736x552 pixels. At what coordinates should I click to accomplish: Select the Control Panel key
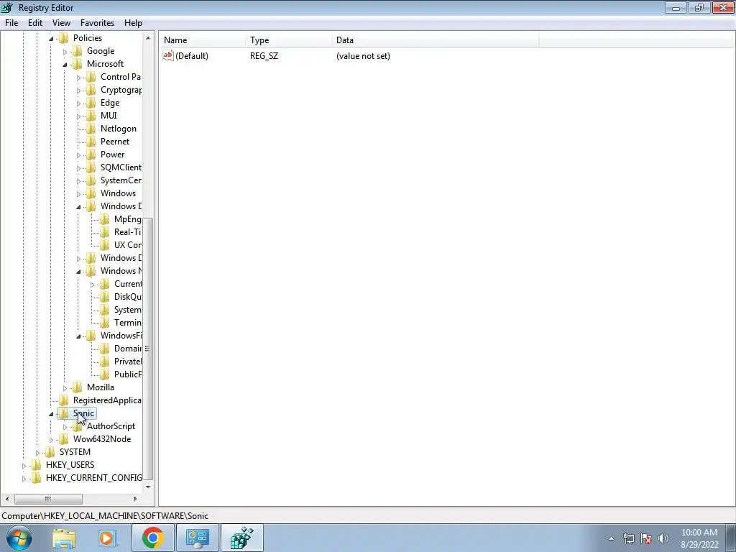point(121,77)
